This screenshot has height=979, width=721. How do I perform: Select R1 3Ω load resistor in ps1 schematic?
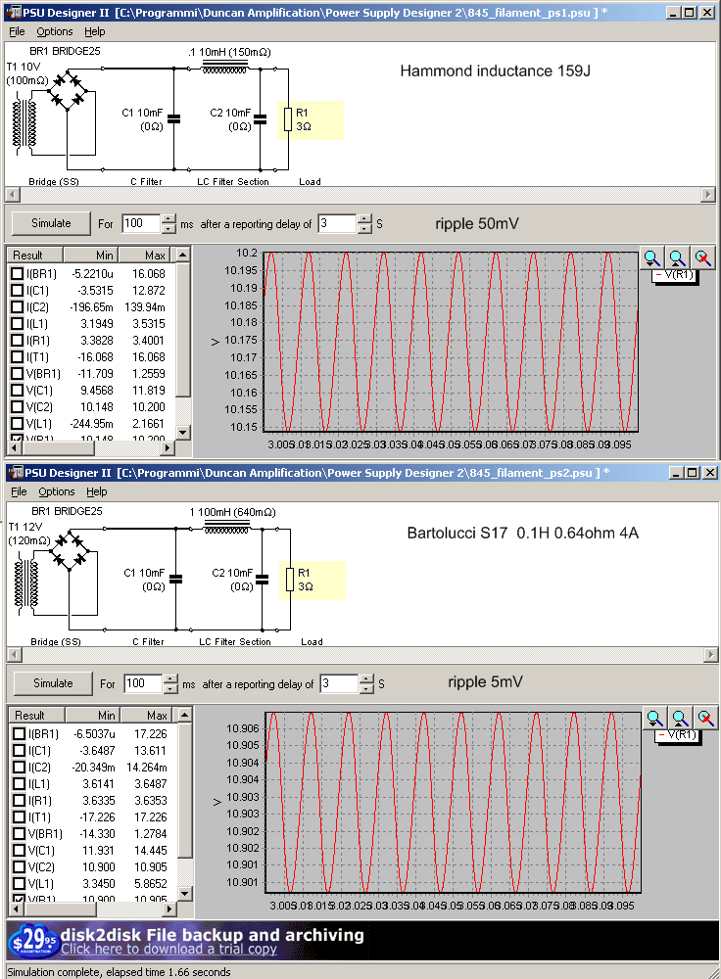288,119
